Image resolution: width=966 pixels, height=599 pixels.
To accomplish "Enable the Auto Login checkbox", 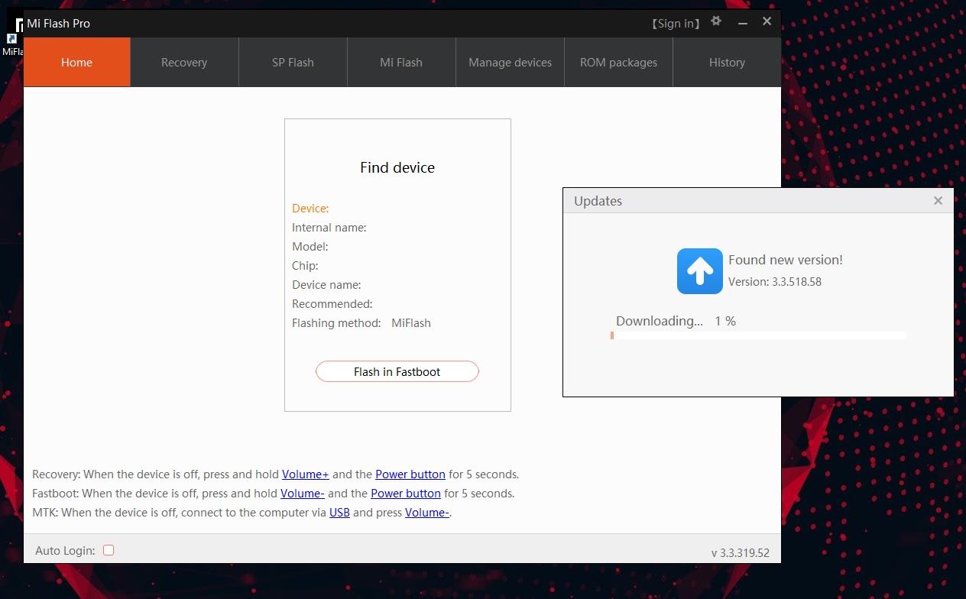I will point(108,549).
